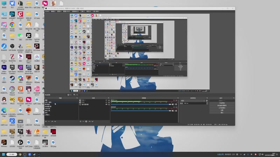The image size is (280, 157).
Task: Open Microsoft Edge desktop shortcut
Action: [4, 111]
